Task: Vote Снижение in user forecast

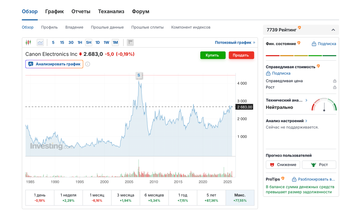Action: click(x=283, y=165)
